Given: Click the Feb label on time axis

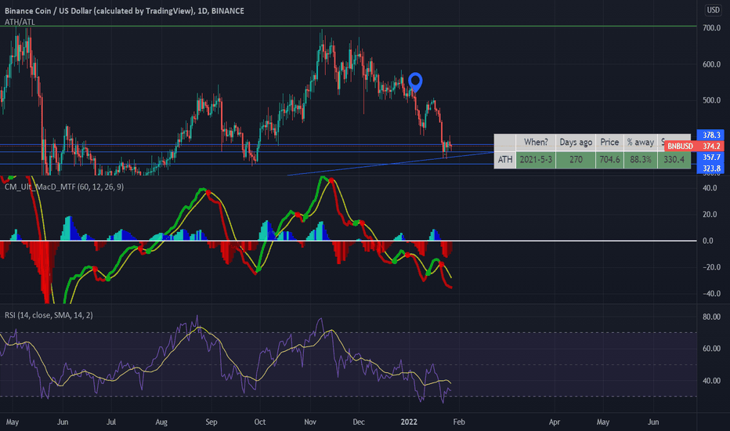Looking at the screenshot, I should [x=458, y=422].
